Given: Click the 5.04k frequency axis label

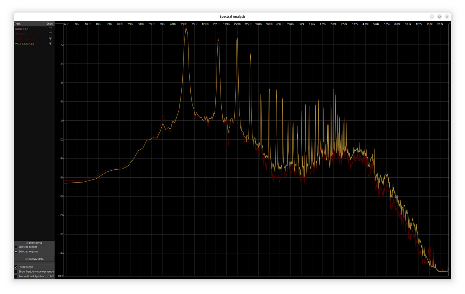Looking at the screenshot, I should coord(376,24).
